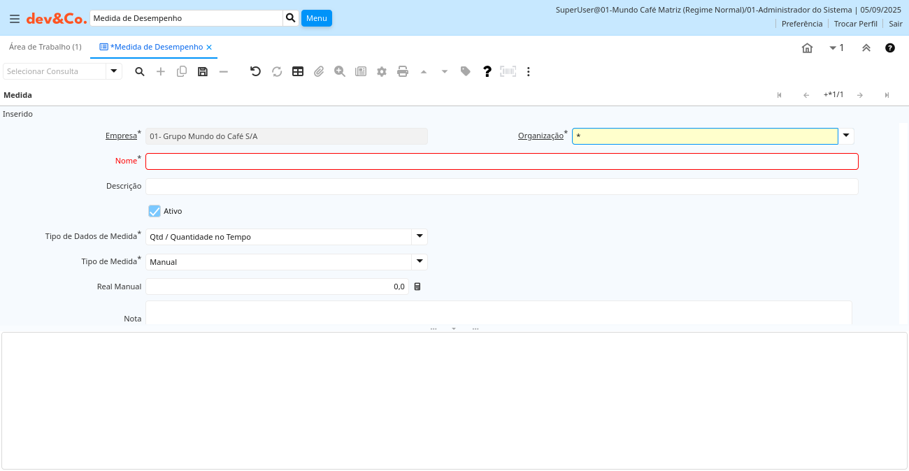Open the calculator next to Real Manual
The width and height of the screenshot is (909, 471).
(417, 287)
